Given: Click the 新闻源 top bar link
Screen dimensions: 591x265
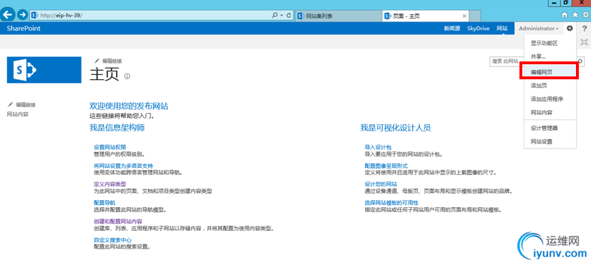Looking at the screenshot, I should click(x=452, y=29).
